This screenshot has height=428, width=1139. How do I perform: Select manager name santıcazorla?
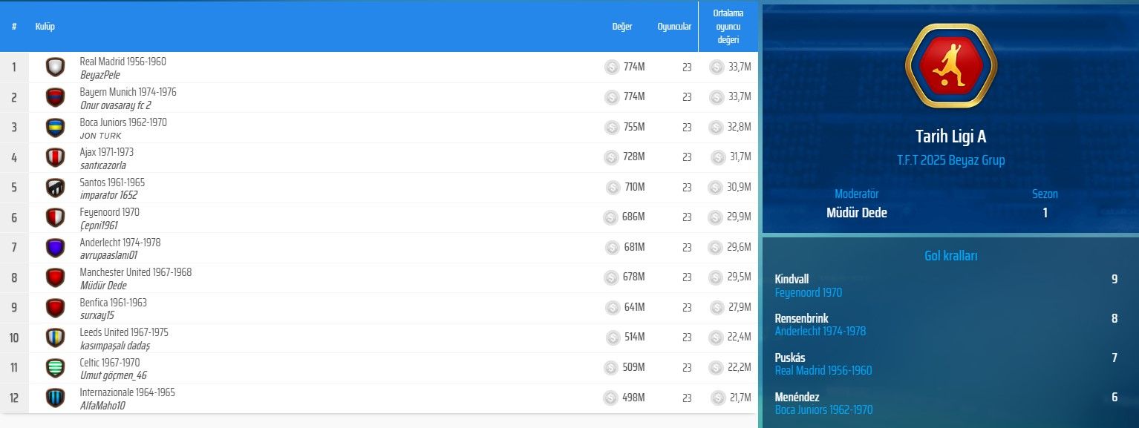pos(102,165)
